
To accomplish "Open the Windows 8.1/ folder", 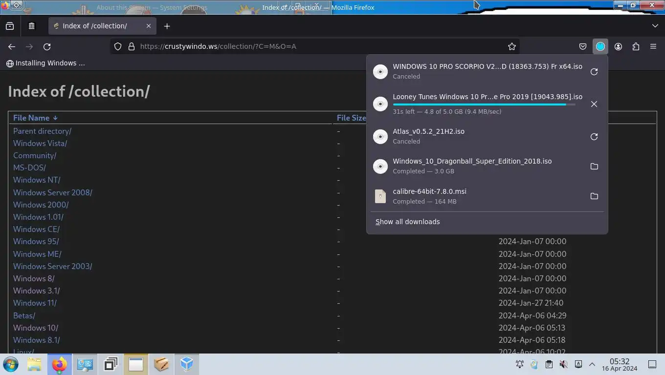I will pos(37,340).
